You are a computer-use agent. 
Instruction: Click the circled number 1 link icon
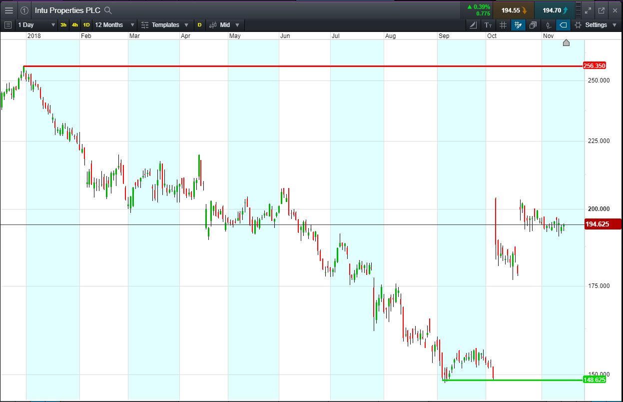[24, 10]
